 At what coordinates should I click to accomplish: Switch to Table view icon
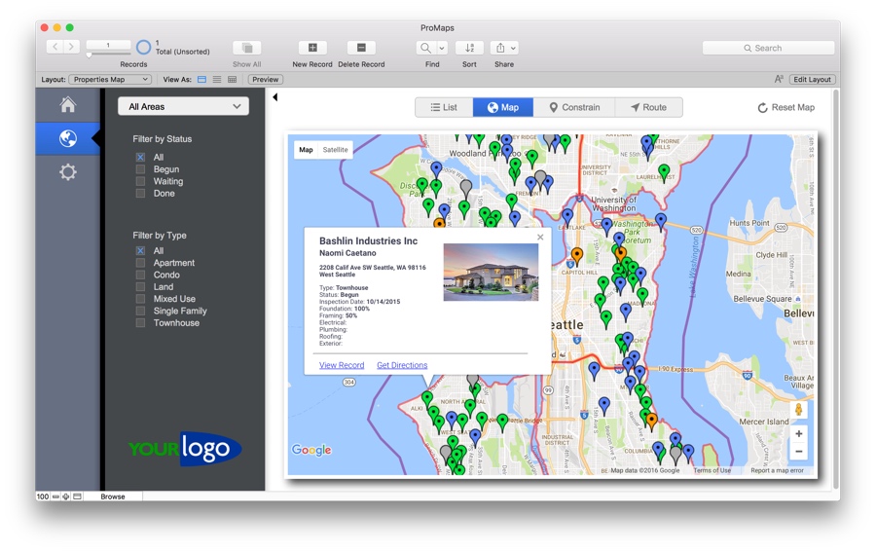[x=232, y=79]
